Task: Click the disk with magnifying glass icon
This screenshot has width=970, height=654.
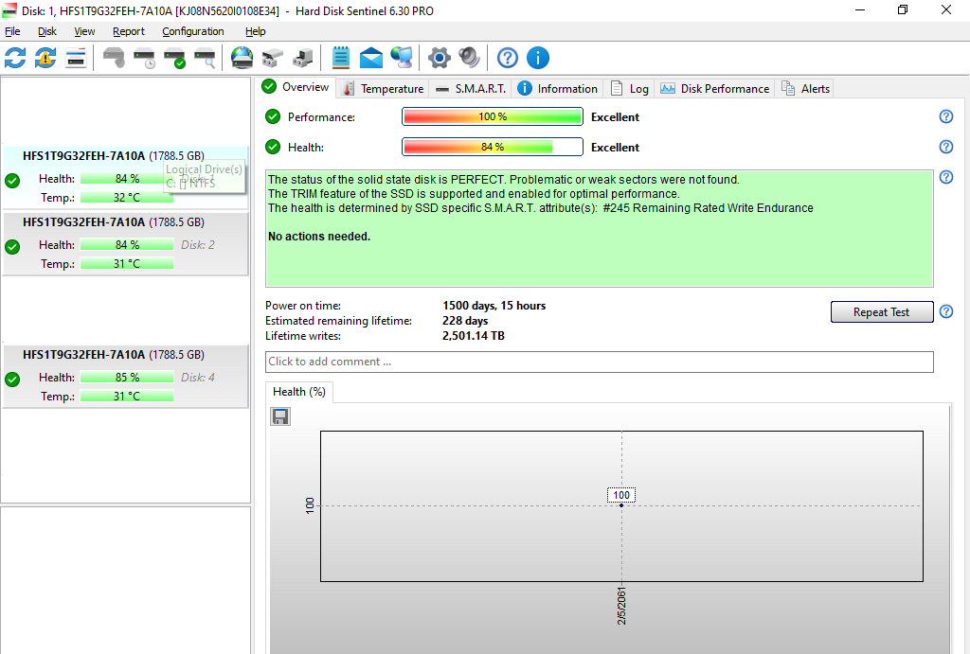Action: click(x=205, y=58)
